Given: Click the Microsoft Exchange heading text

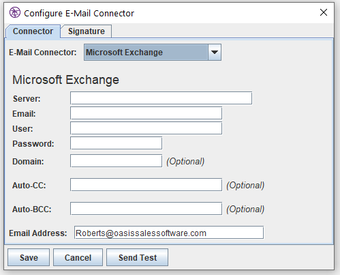Looking at the screenshot, I should (65, 80).
